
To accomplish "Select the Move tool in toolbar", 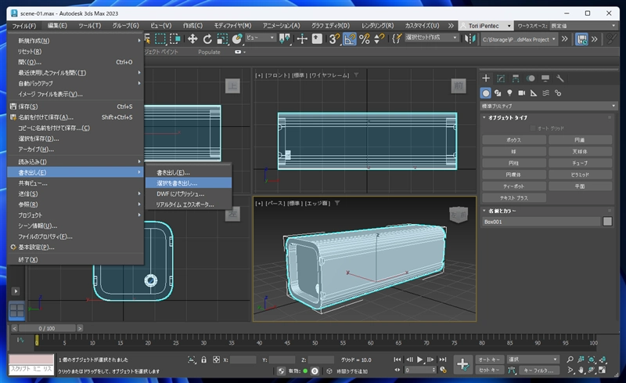I will (x=192, y=39).
